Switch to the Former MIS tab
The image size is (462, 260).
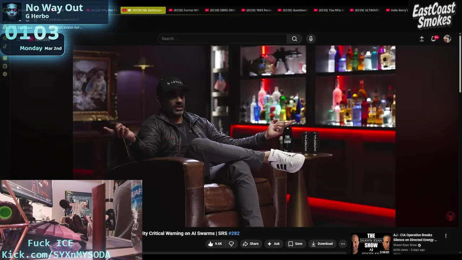pos(184,10)
